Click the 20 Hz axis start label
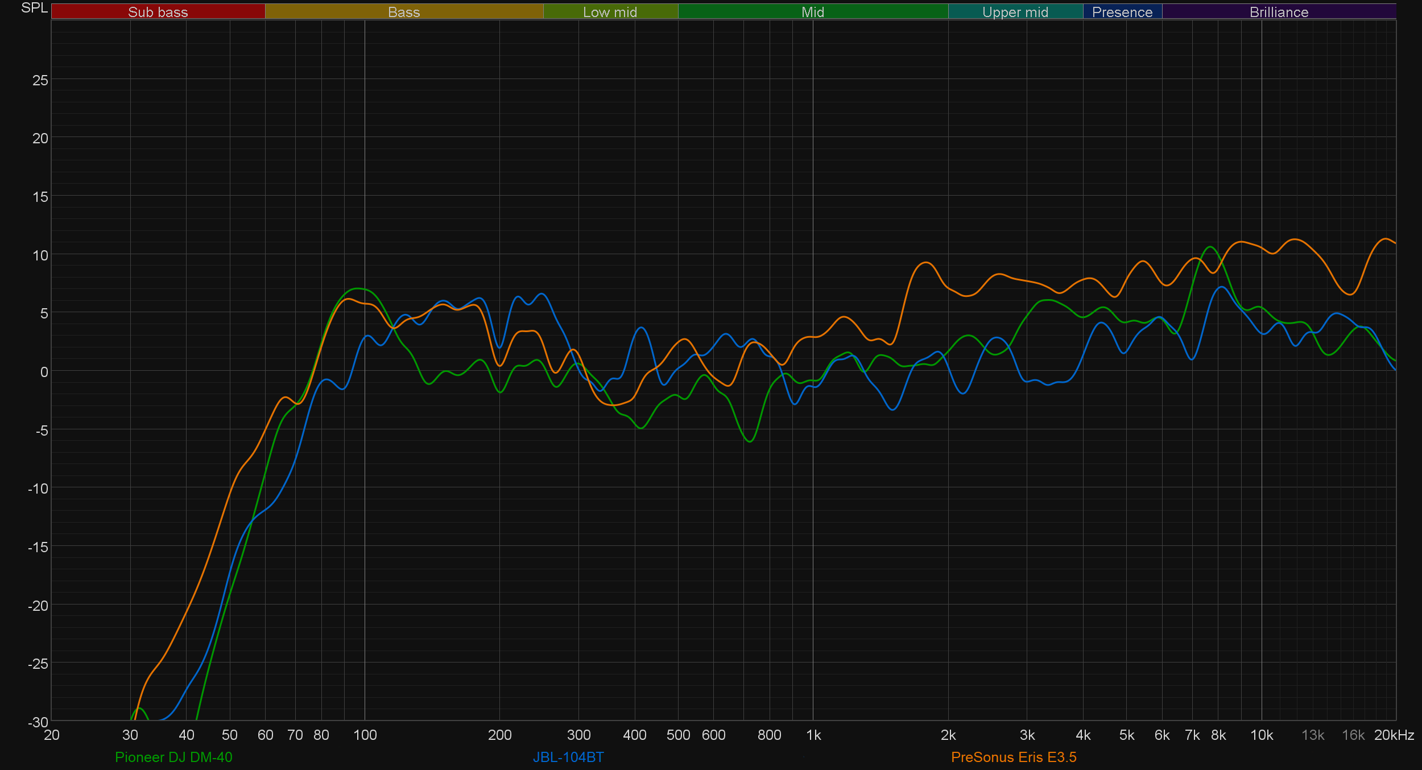Image resolution: width=1422 pixels, height=770 pixels. click(52, 735)
